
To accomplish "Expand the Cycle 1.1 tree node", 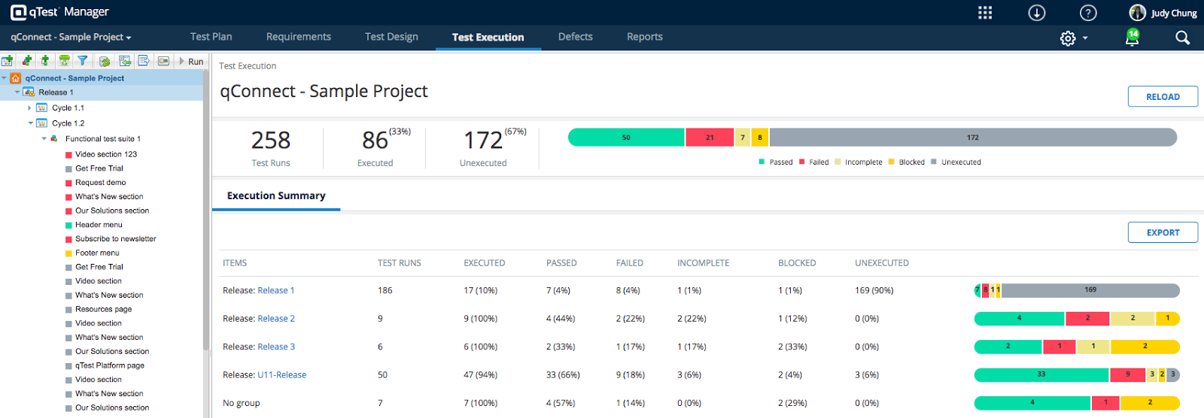I will tap(30, 108).
